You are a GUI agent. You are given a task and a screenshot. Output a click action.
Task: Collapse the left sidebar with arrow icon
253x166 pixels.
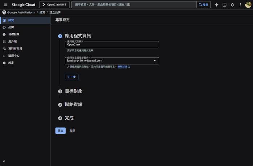4,161
